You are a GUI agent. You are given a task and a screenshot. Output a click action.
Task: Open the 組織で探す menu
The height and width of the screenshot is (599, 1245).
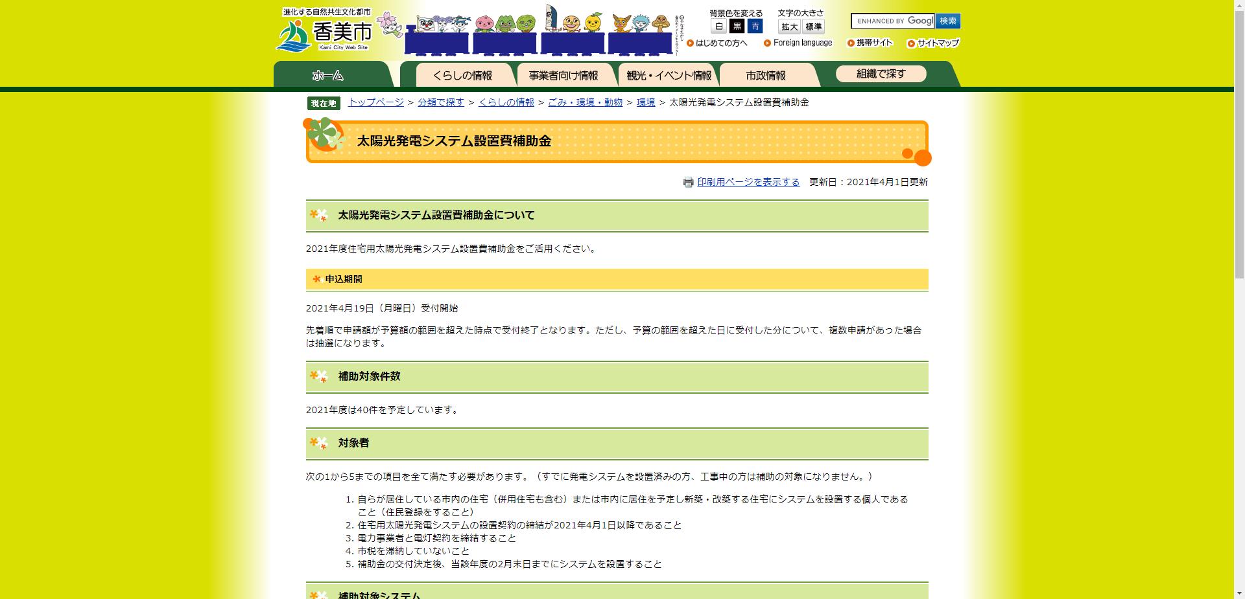pyautogui.click(x=882, y=73)
